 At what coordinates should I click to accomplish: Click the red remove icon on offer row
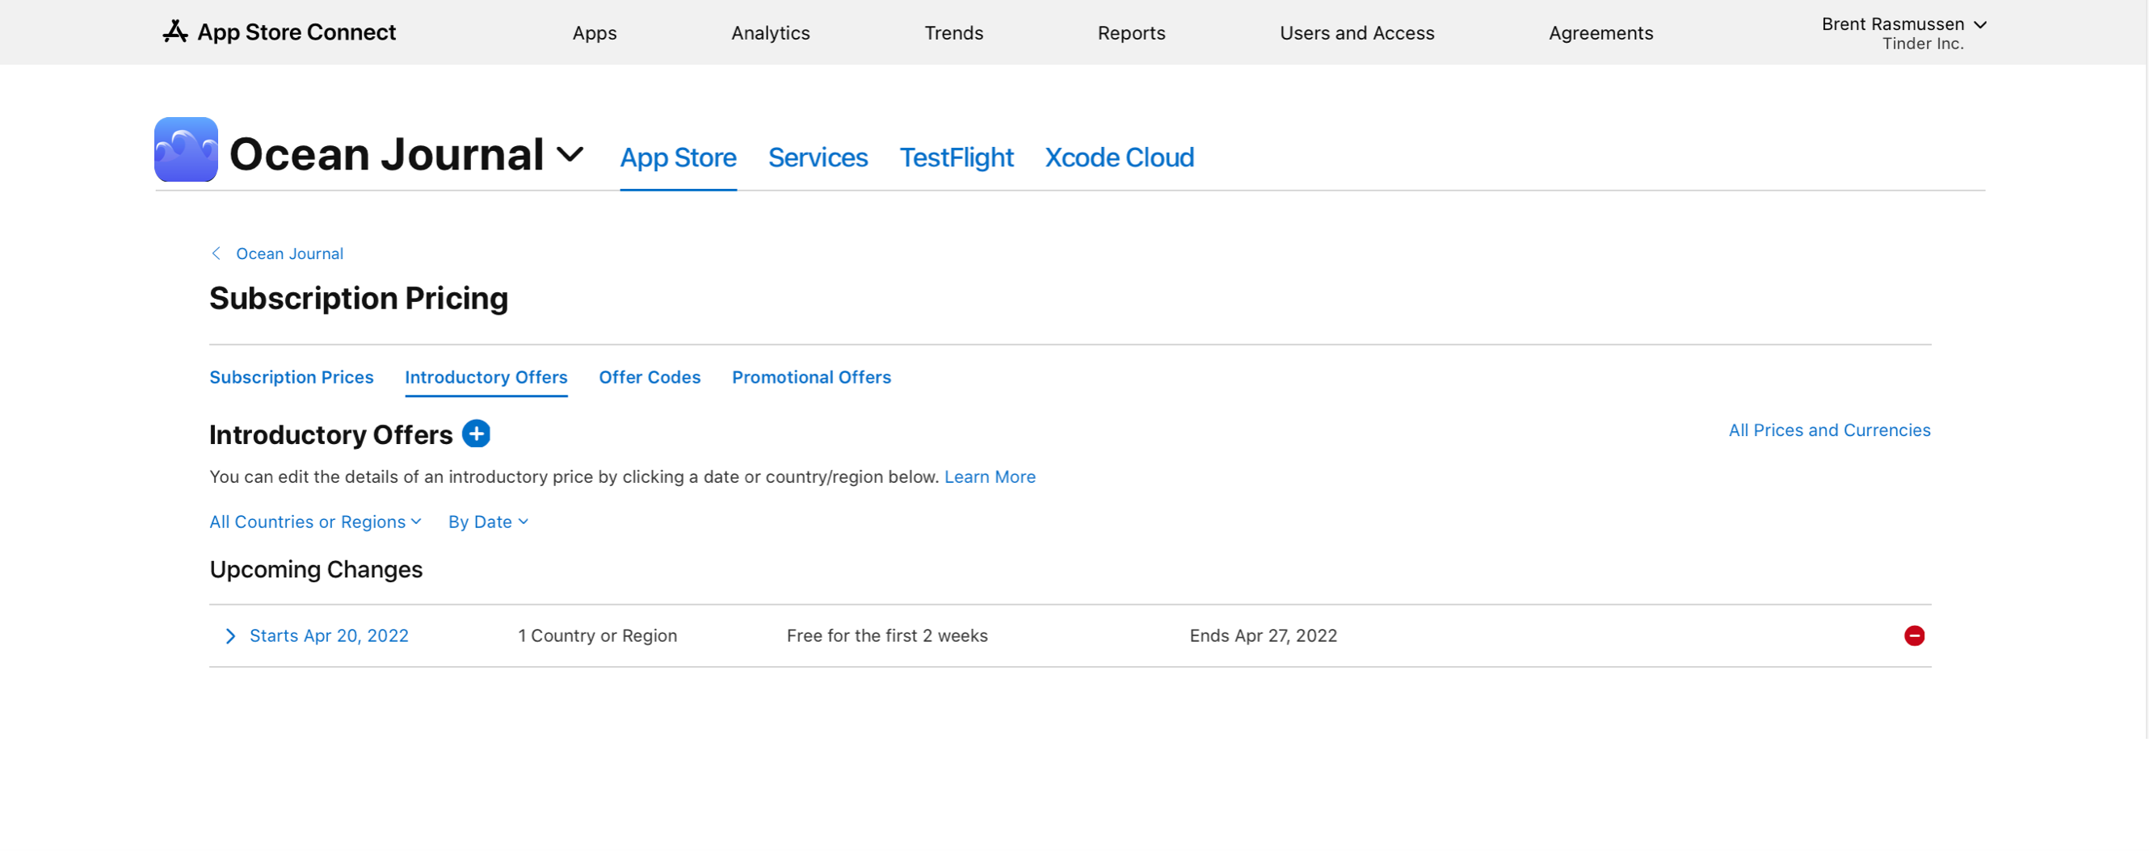click(x=1914, y=635)
